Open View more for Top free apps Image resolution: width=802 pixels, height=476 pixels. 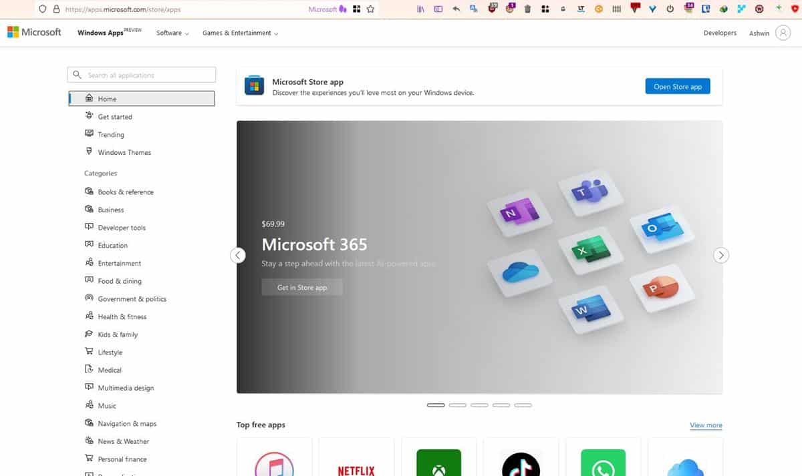coord(705,425)
